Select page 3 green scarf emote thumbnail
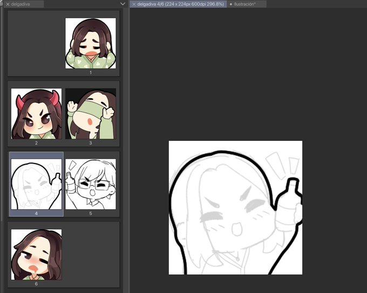The width and height of the screenshot is (367, 293). coord(91,113)
